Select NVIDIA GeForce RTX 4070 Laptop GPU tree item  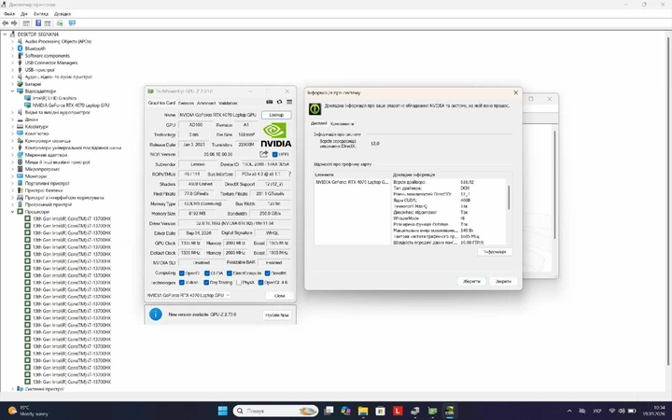click(x=71, y=105)
